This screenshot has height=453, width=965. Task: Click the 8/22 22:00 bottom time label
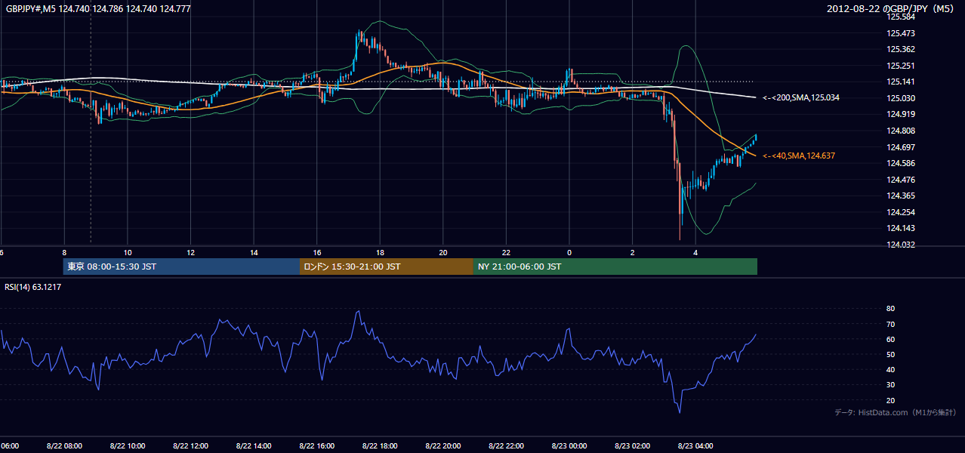pos(506,446)
